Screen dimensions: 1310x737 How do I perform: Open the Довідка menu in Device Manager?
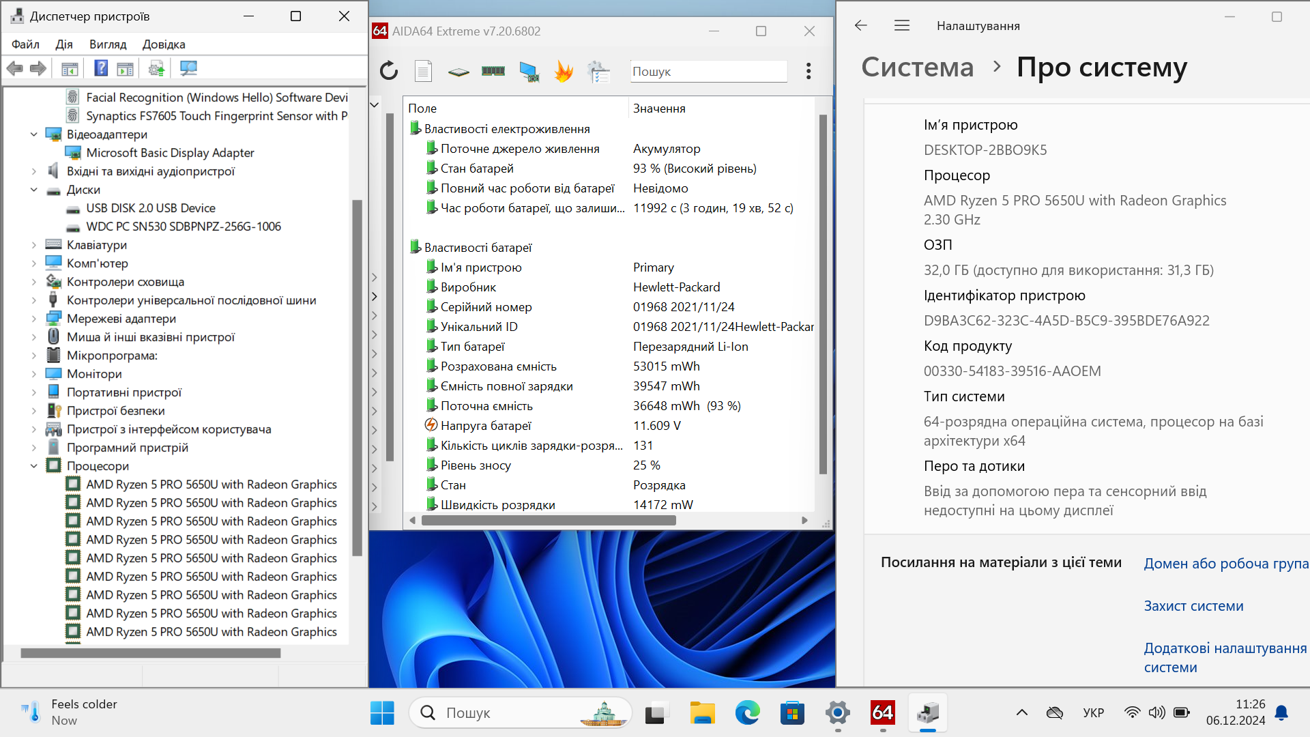(164, 44)
